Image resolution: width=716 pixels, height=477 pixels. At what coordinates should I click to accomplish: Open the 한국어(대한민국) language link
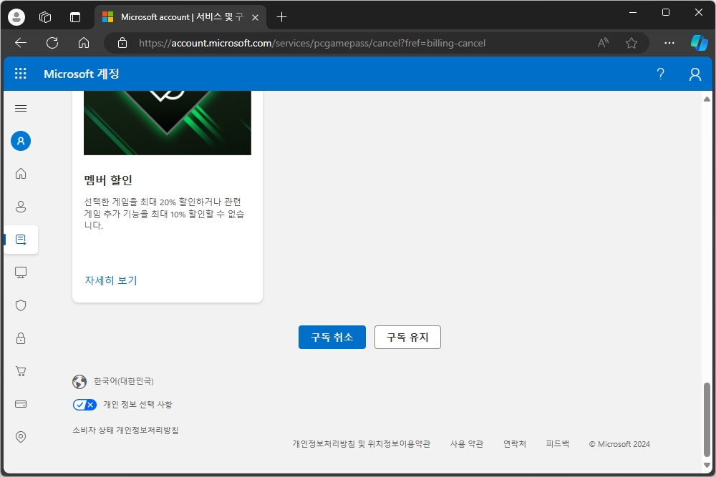[124, 381]
